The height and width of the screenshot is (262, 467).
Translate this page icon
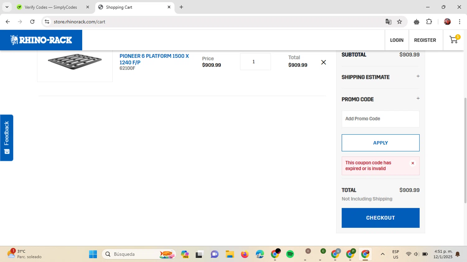(x=388, y=22)
